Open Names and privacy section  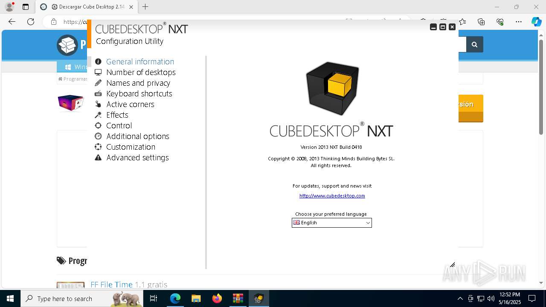click(x=138, y=83)
